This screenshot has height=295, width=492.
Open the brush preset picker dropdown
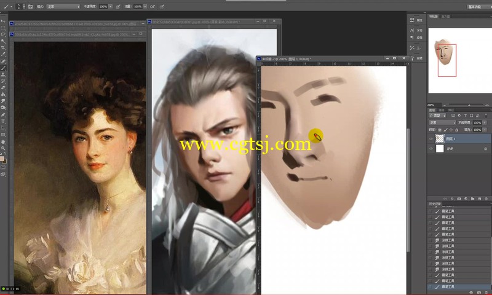(24, 6)
